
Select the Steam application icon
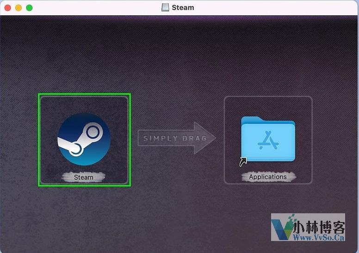tap(84, 139)
